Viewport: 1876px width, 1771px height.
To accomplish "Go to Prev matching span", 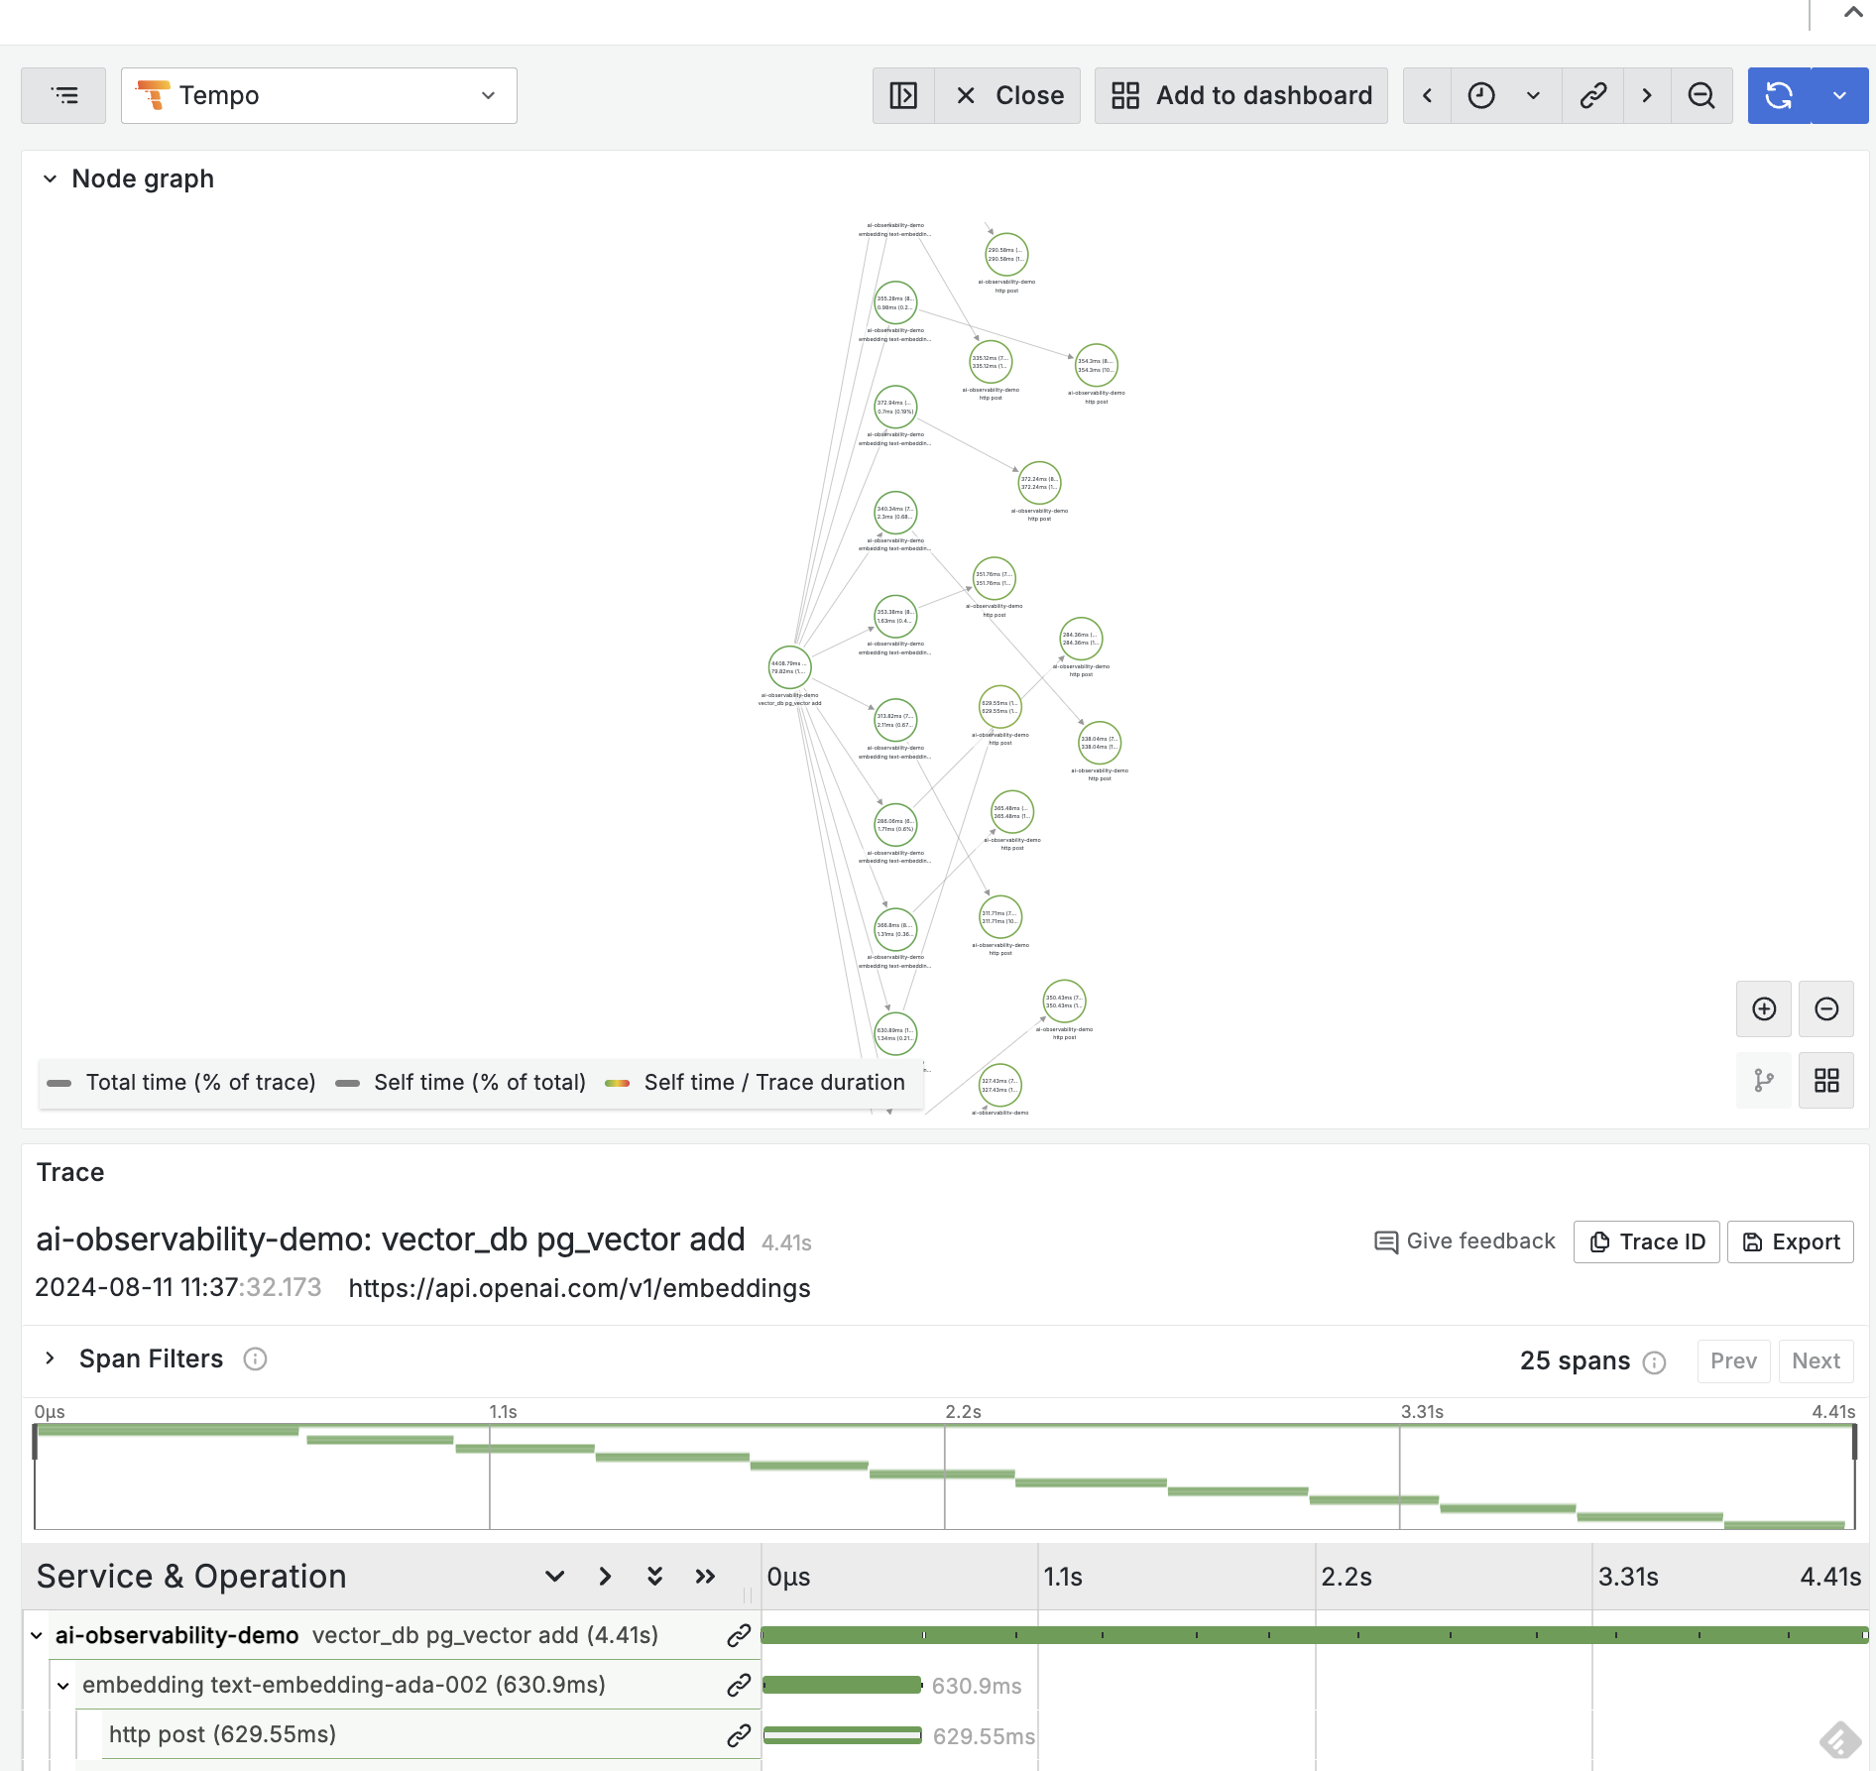I will [1733, 1361].
